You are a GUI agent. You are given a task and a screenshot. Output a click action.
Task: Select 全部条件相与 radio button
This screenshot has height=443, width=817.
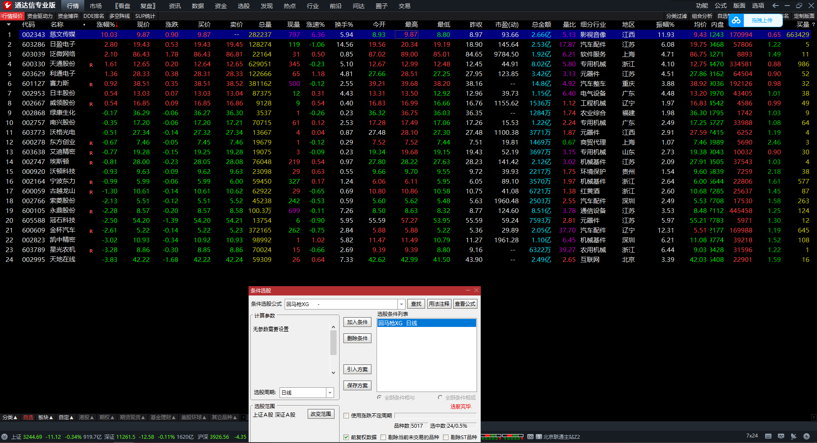(380, 398)
